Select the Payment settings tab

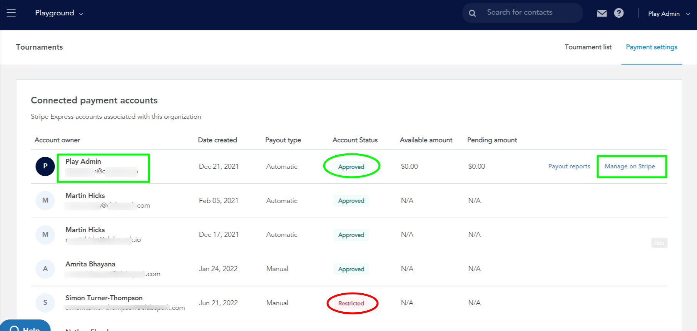[x=651, y=47]
